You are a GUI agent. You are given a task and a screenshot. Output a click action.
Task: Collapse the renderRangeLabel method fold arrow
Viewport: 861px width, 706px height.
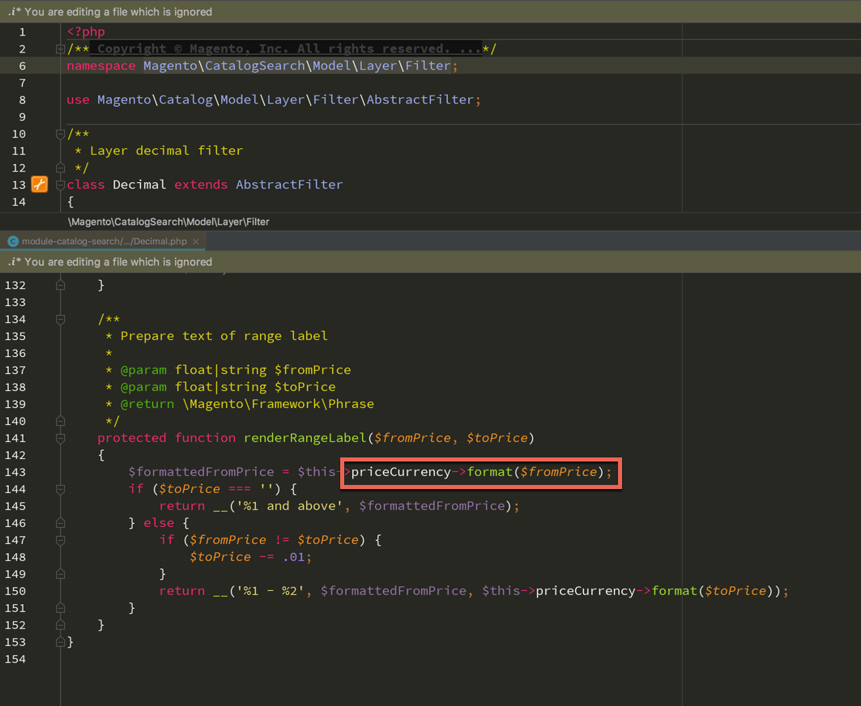tap(59, 438)
